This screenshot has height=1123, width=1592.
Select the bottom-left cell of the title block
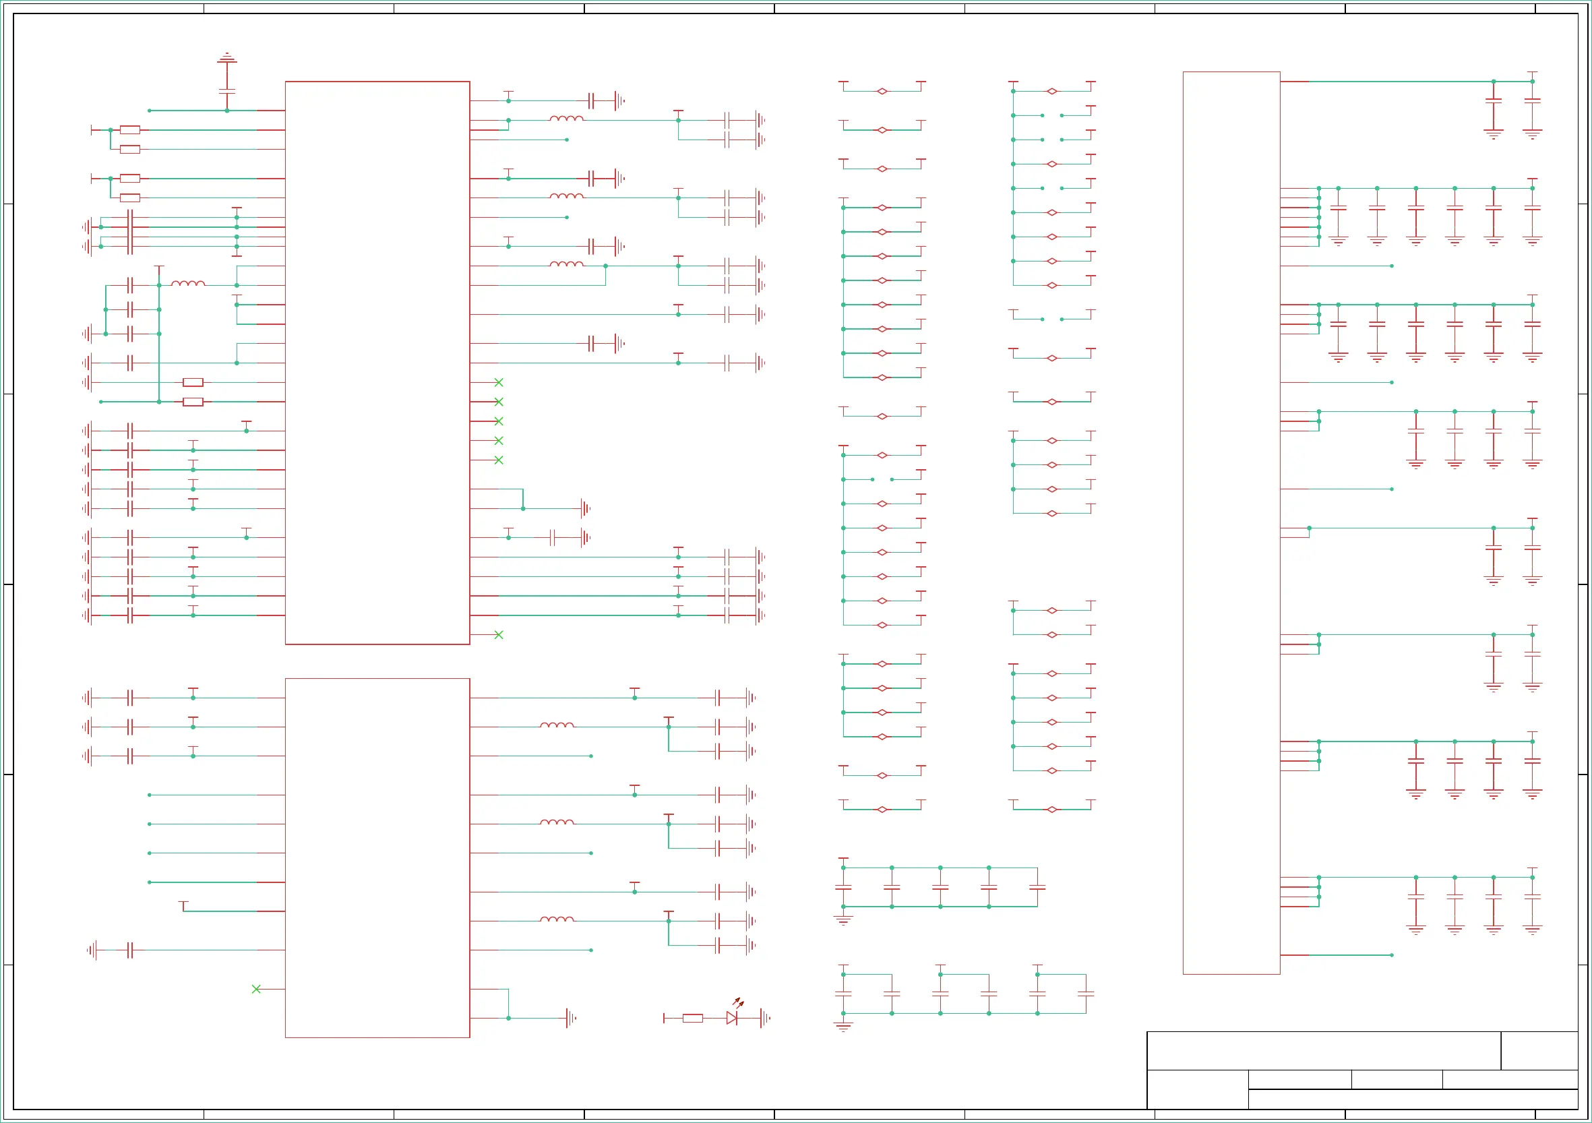point(1198,1089)
